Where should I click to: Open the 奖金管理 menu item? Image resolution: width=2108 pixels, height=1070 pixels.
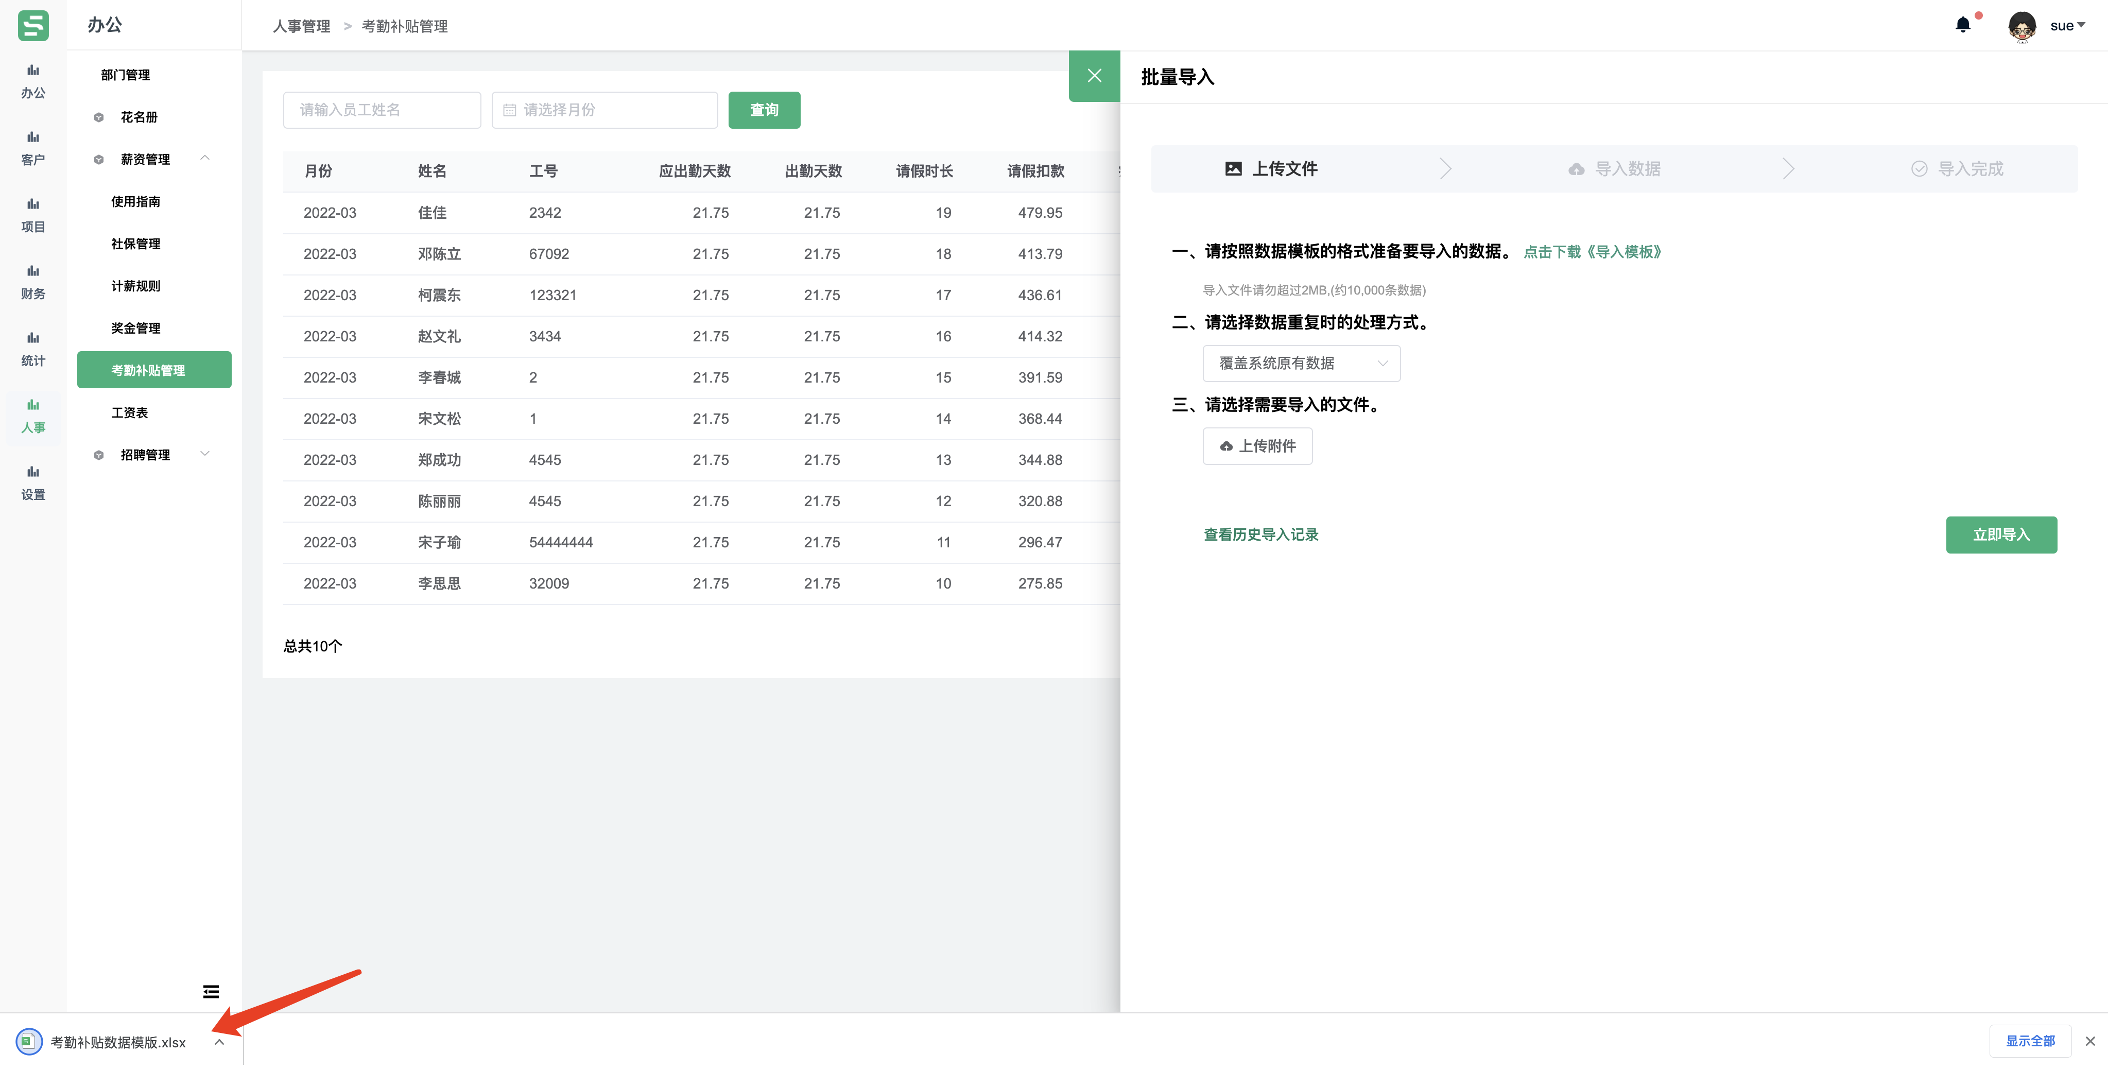point(136,328)
